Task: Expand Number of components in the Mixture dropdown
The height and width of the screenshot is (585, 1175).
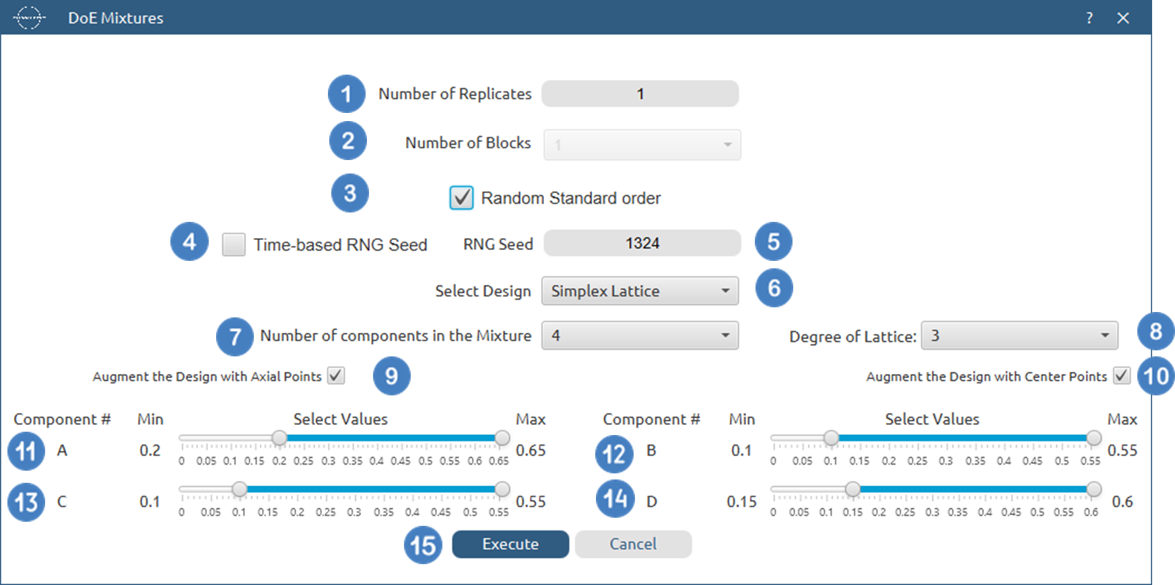Action: click(640, 336)
